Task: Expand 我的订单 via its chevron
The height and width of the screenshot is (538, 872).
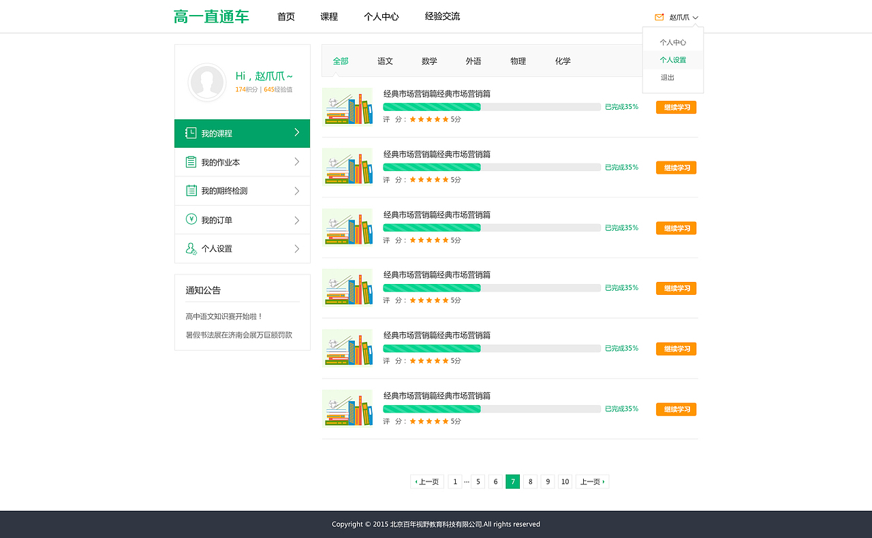Action: [x=298, y=219]
